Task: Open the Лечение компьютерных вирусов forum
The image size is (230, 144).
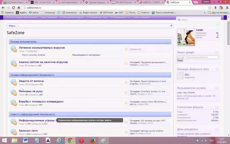Action: [42, 48]
